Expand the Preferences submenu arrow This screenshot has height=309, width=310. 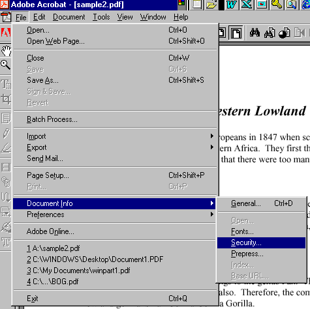[212, 214]
